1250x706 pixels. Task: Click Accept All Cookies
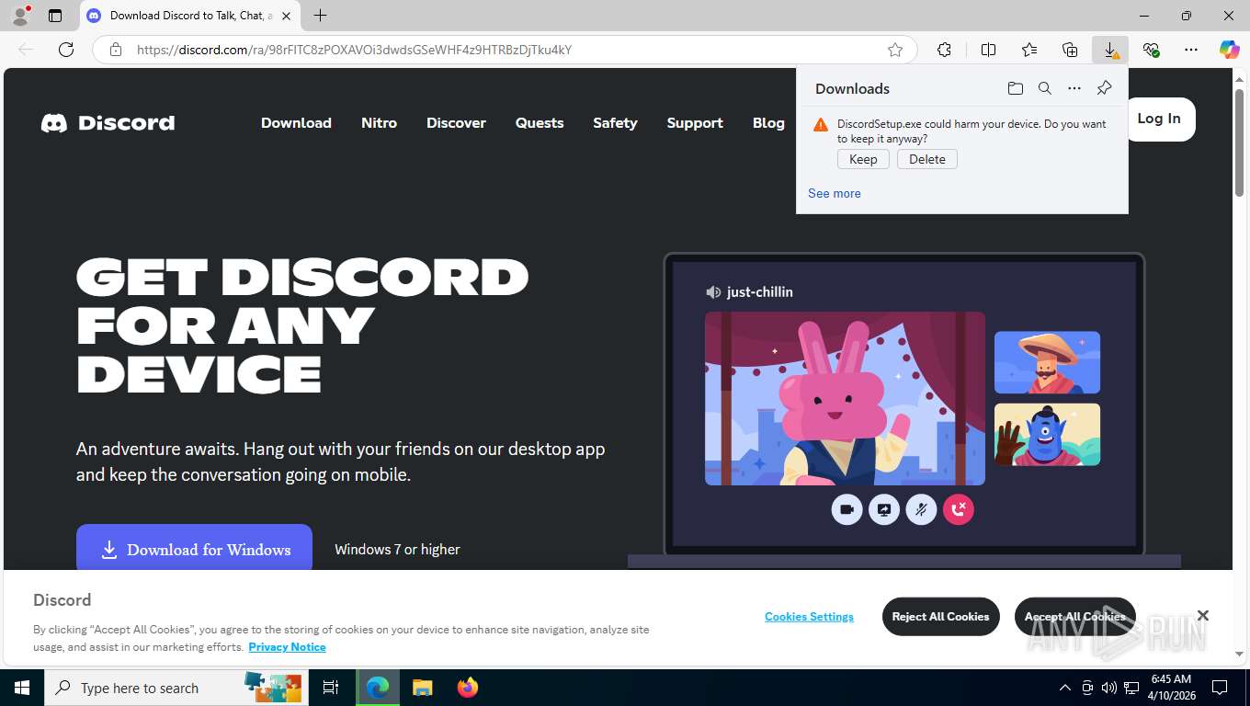tap(1074, 617)
